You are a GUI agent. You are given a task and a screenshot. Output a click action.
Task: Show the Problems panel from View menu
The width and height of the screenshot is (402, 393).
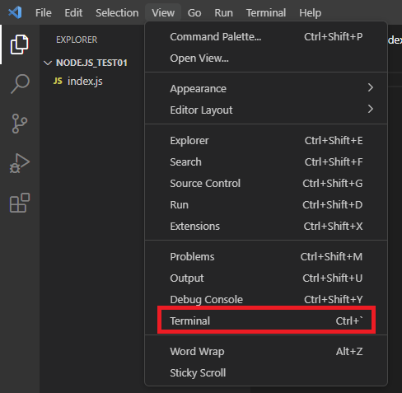pos(266,257)
